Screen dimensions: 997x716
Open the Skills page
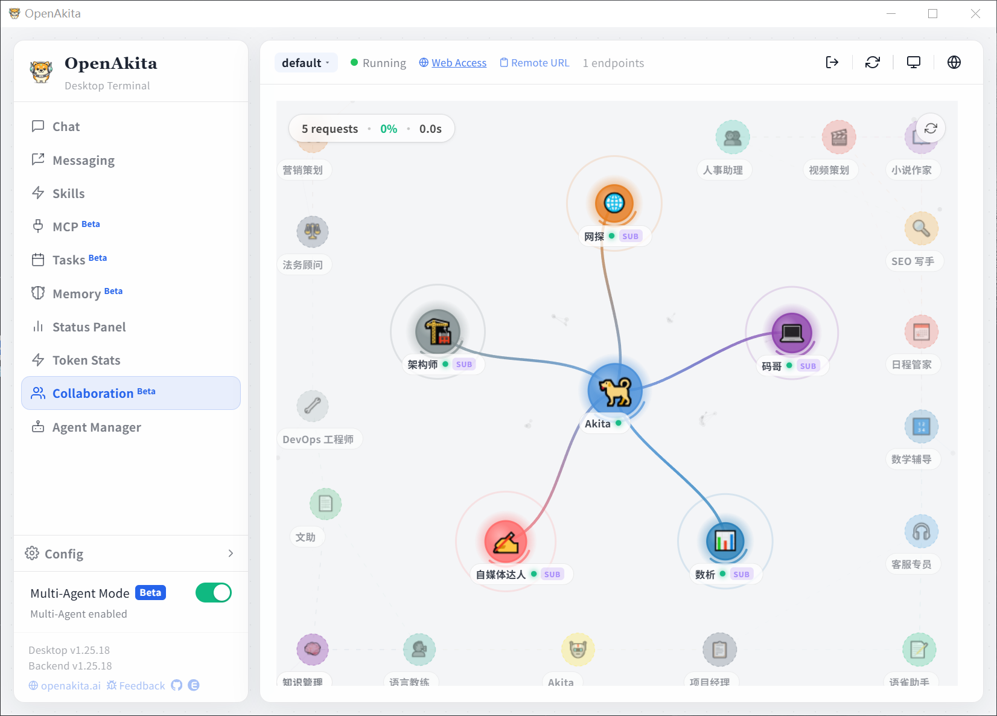tap(131, 193)
